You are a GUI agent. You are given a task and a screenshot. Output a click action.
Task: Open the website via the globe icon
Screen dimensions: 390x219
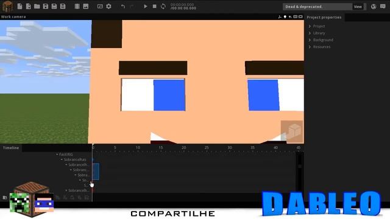(374, 7)
